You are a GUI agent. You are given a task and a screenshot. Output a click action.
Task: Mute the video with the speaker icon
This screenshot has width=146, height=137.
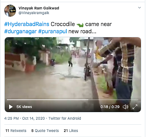click(x=125, y=107)
